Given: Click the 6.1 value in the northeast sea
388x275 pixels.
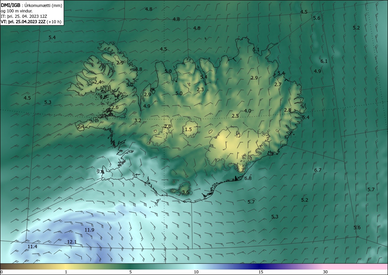Looking at the screenshot, I should tap(324, 61).
